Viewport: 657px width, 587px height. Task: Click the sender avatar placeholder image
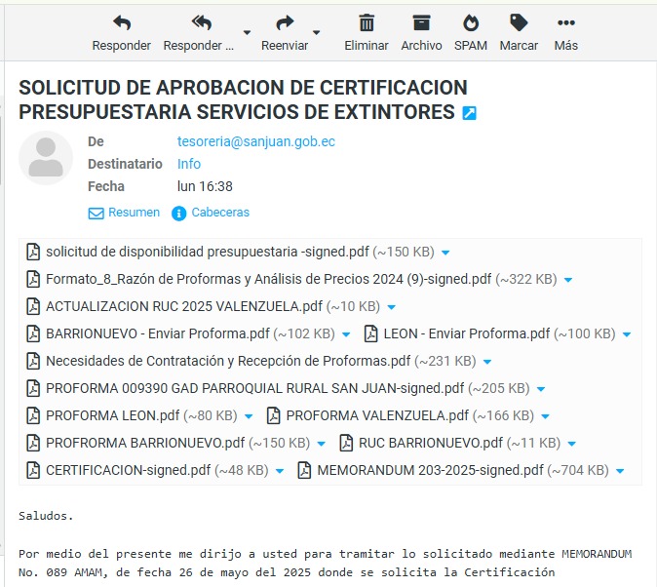[x=46, y=158]
